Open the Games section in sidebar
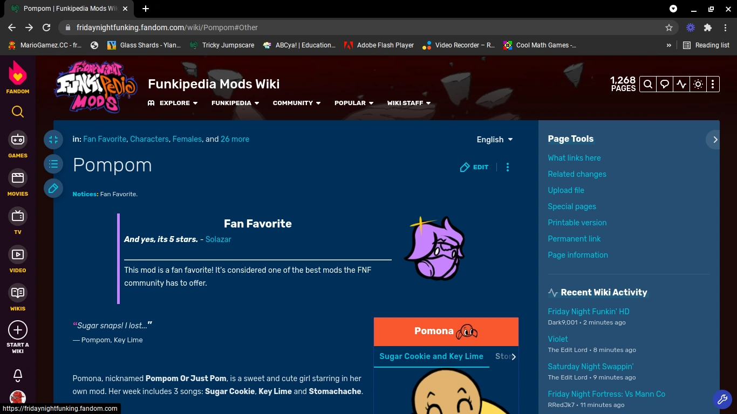The width and height of the screenshot is (737, 414). pyautogui.click(x=18, y=145)
